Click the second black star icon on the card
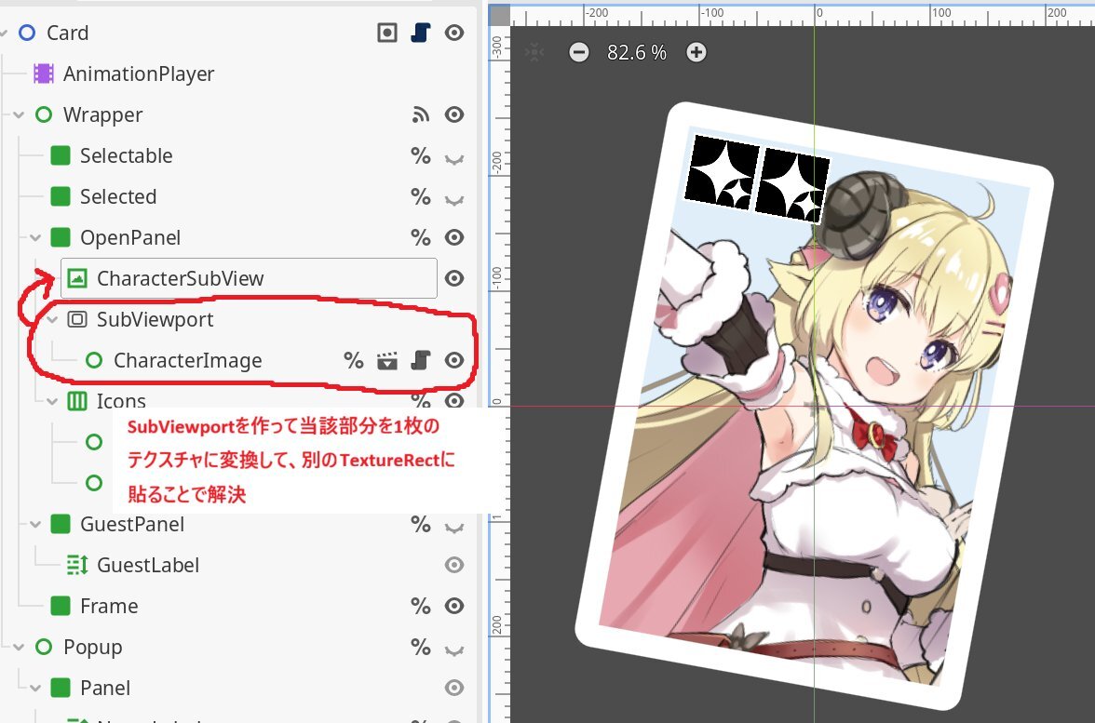Image resolution: width=1095 pixels, height=723 pixels. coord(791,186)
